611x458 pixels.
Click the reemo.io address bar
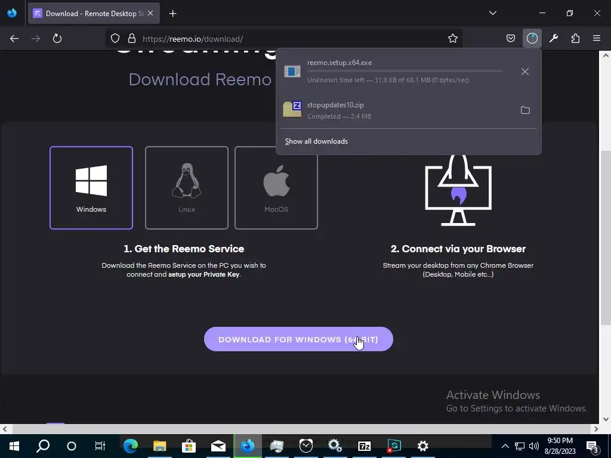(285, 39)
